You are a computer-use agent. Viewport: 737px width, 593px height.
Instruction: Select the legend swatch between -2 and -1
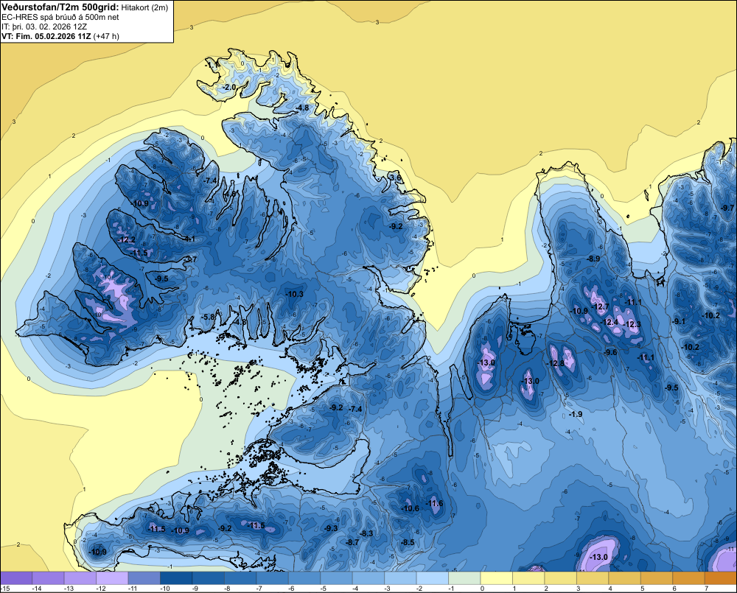coord(433,578)
